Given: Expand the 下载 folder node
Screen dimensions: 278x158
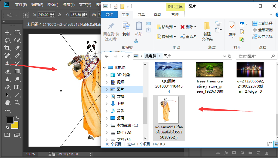Looking at the screenshot, I should [x=107, y=104].
